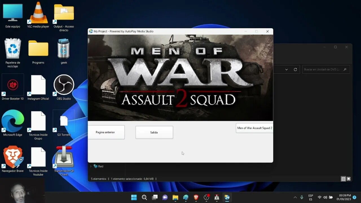Switch to large icons view in Explorer status bar
Viewport: 361px width, 203px height.
click(349, 179)
